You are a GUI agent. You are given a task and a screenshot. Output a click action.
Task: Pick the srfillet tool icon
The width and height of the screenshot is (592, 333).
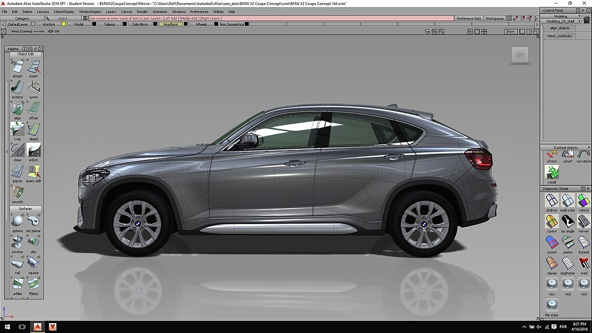18,283
